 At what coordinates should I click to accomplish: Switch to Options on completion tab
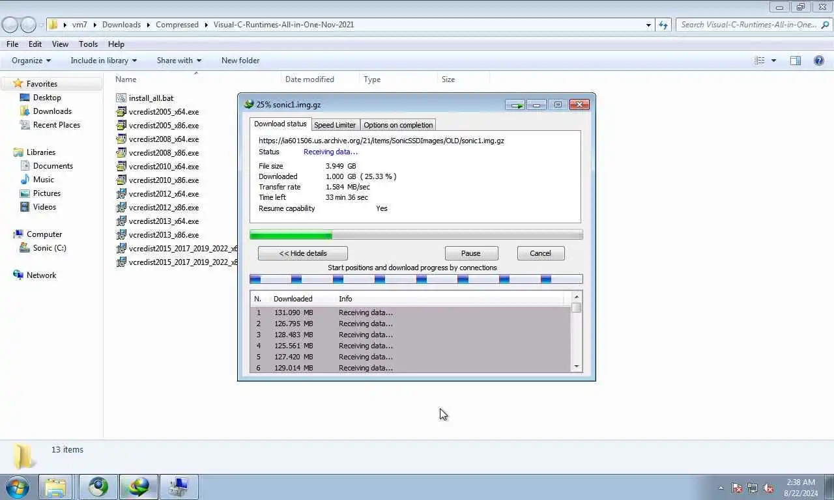pyautogui.click(x=398, y=125)
